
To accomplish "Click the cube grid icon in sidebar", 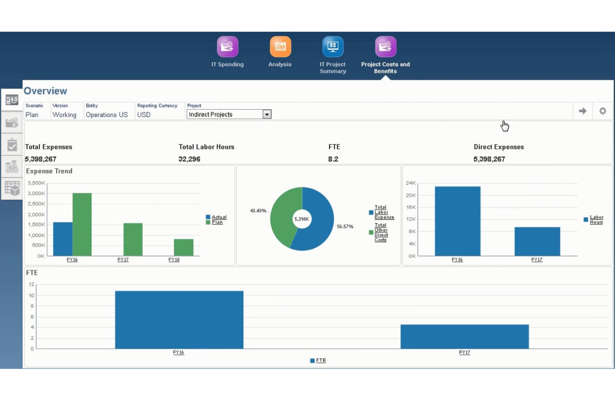I will point(12,188).
